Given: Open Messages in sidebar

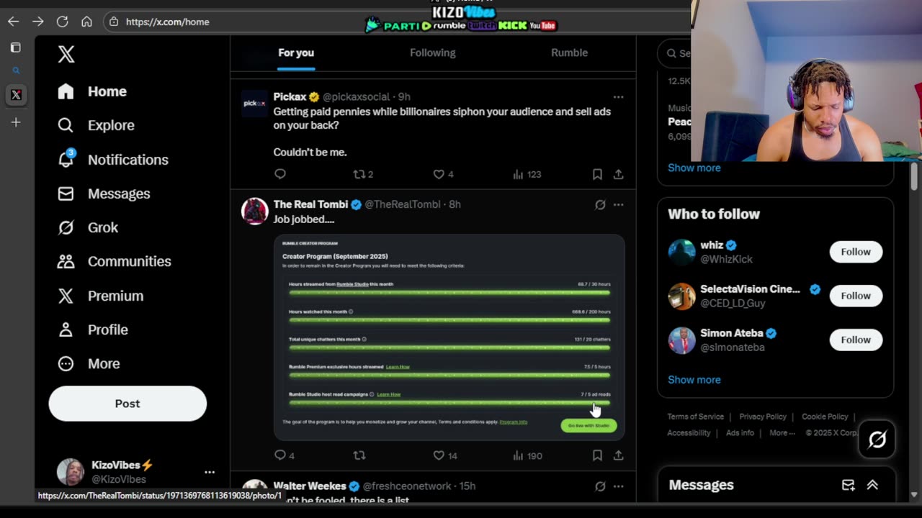Looking at the screenshot, I should pyautogui.click(x=104, y=194).
